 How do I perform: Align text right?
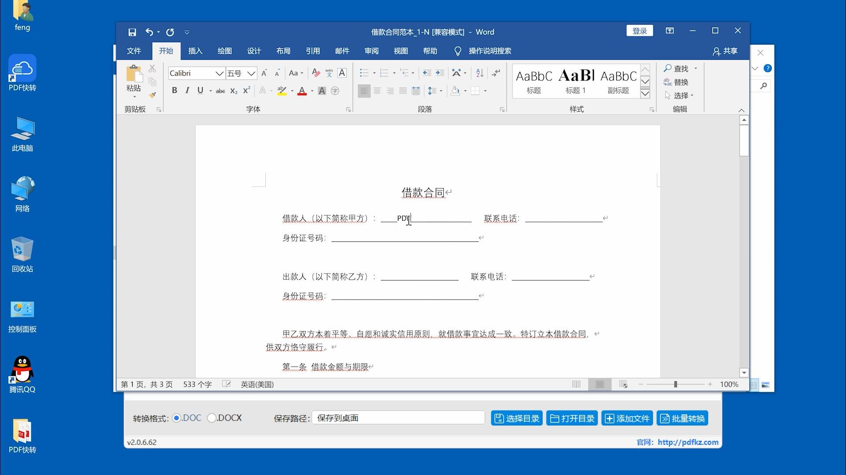point(390,91)
